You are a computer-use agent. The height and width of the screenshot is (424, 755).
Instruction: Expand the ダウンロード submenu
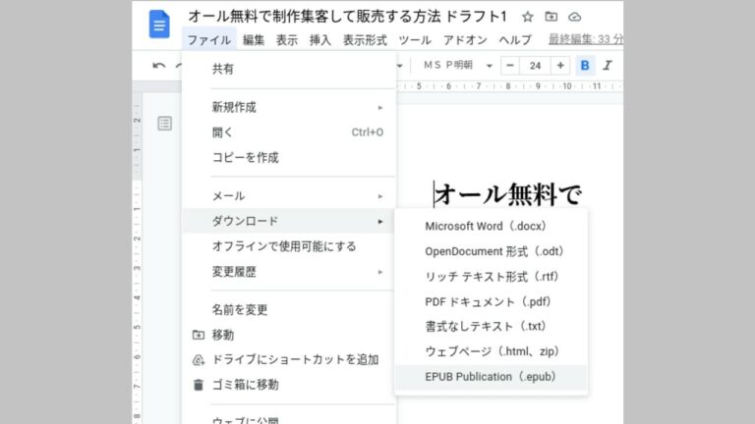coord(289,221)
